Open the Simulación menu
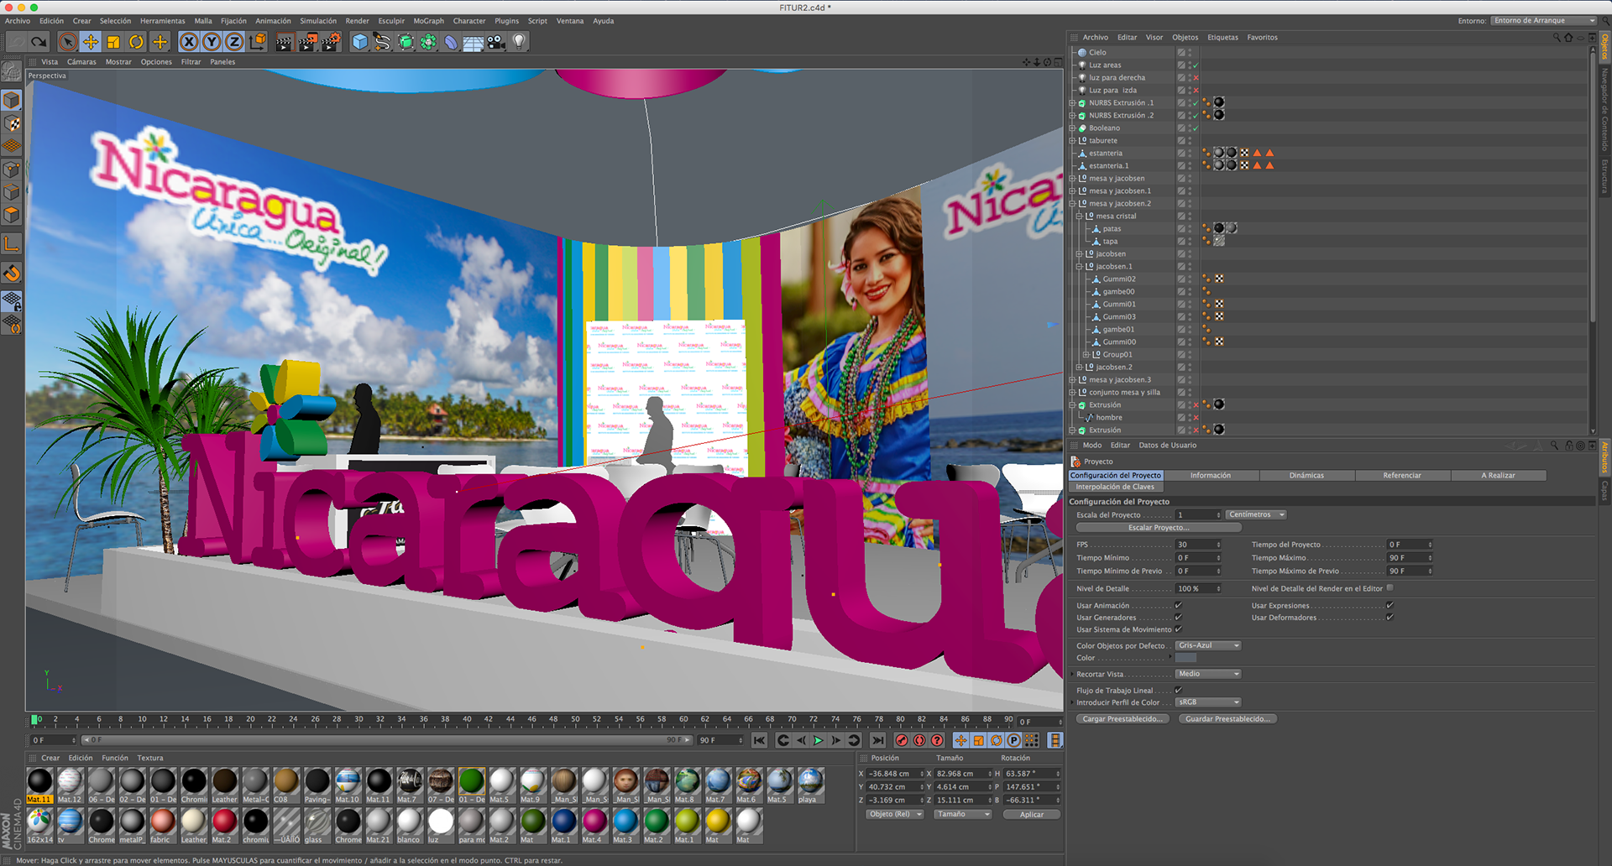This screenshot has width=1612, height=866. (x=318, y=21)
